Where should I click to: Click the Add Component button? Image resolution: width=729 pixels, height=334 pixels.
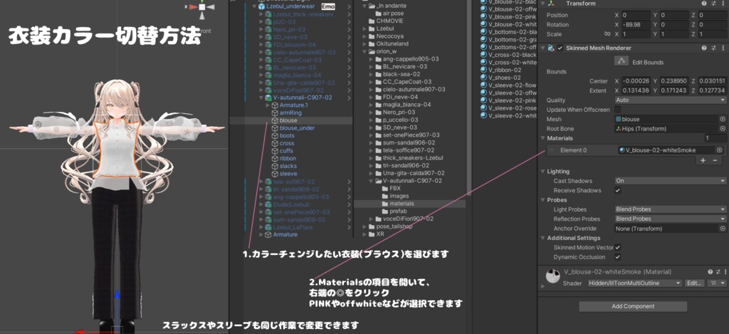coord(633,306)
